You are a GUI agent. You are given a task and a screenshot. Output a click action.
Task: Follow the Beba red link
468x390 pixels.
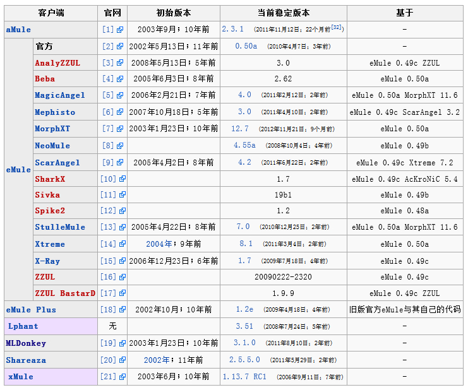click(x=45, y=79)
